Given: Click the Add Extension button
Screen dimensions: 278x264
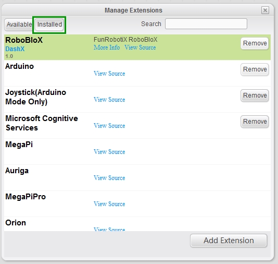Looking at the screenshot, I should [x=229, y=241].
